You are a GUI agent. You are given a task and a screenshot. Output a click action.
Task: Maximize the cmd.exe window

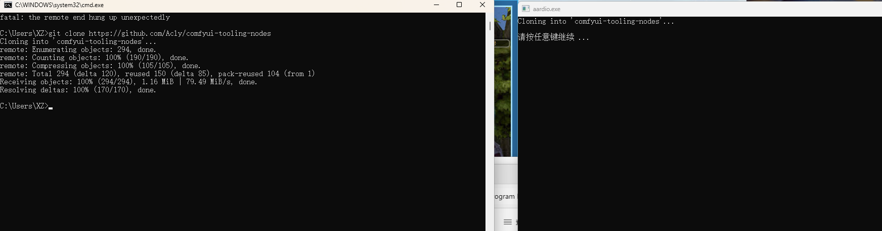click(x=459, y=5)
